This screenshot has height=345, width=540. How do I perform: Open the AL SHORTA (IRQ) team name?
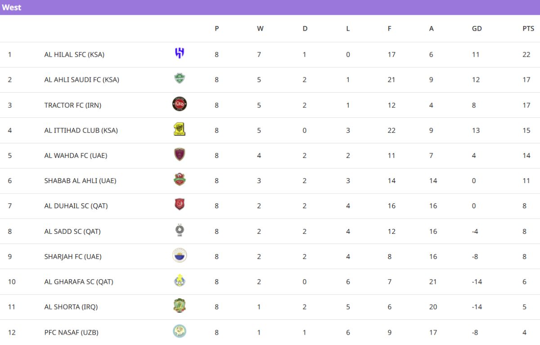tap(71, 307)
